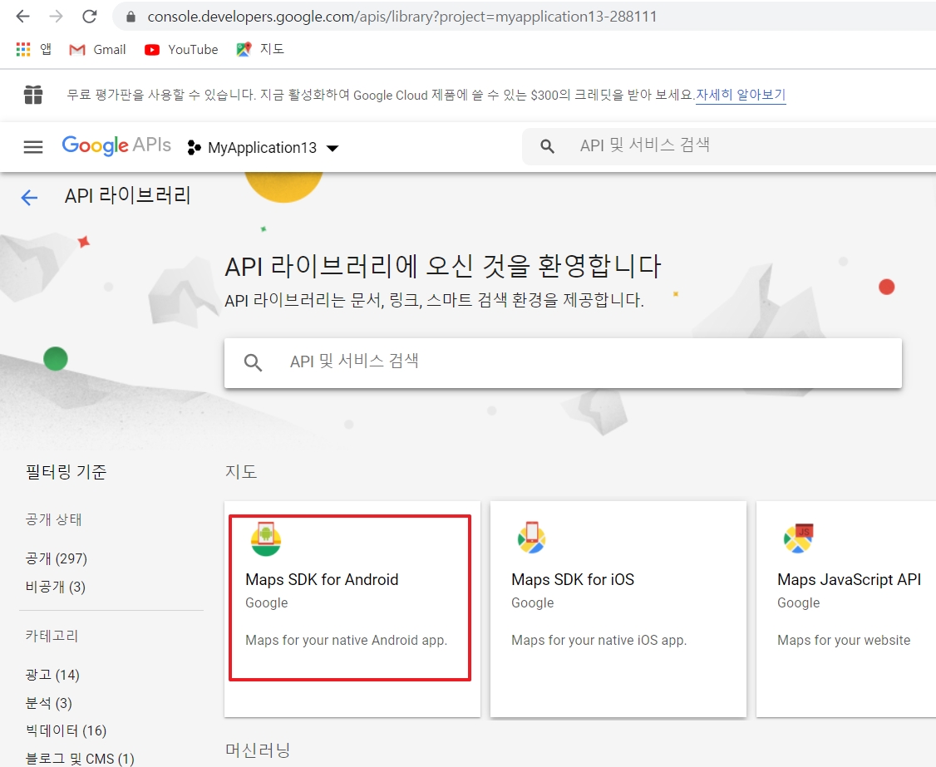Click 'Maps for your website' description

(844, 640)
